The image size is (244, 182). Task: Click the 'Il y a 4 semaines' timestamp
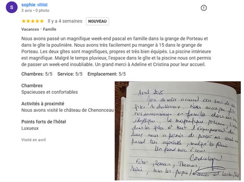(65, 21)
